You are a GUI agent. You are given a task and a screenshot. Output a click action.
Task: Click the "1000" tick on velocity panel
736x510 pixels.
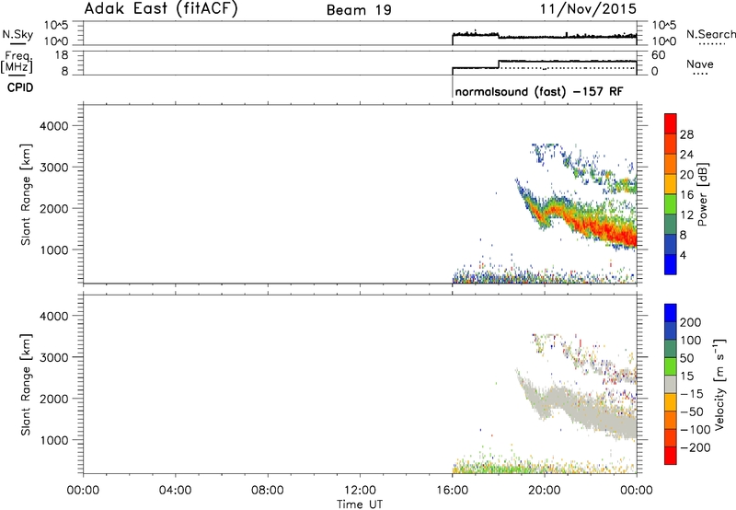(x=53, y=440)
